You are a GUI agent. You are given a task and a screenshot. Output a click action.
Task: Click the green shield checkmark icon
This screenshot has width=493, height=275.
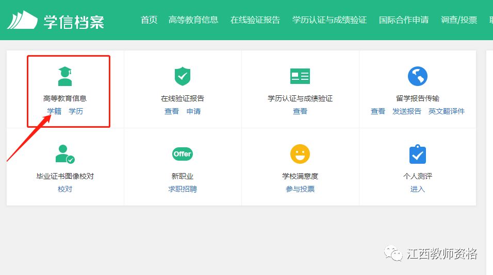coord(183,76)
